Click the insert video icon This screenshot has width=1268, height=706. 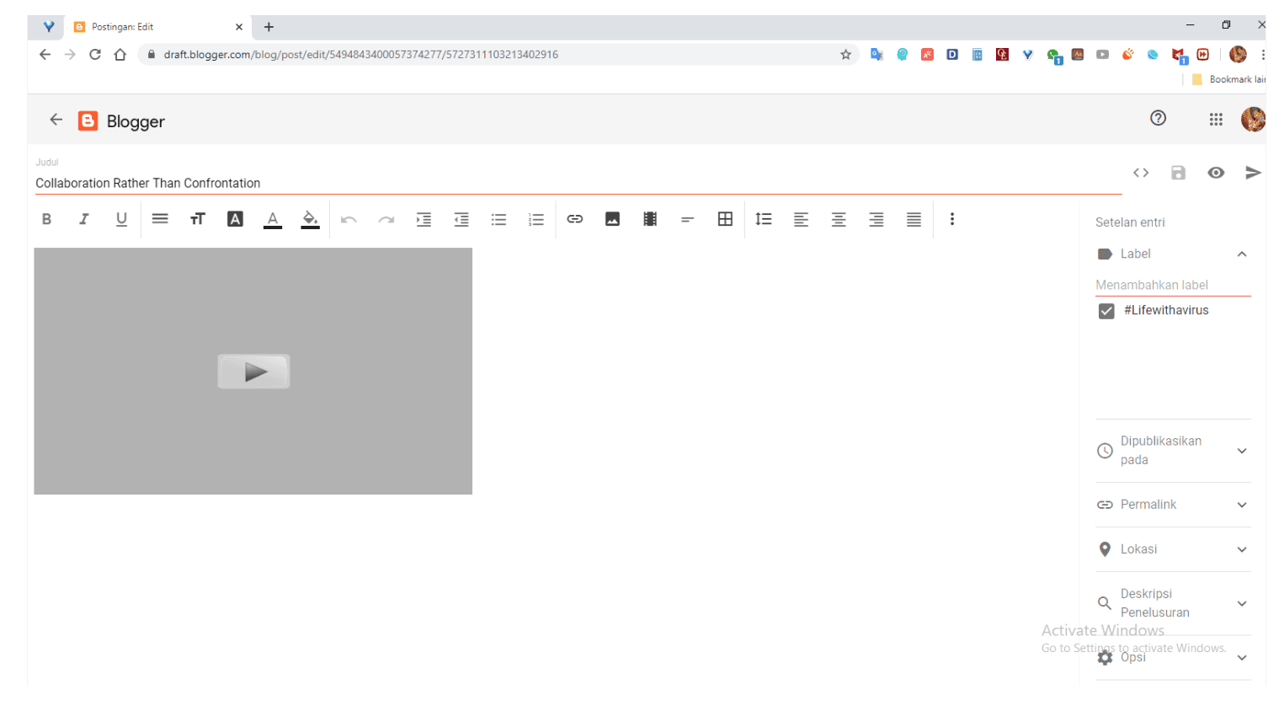(650, 219)
